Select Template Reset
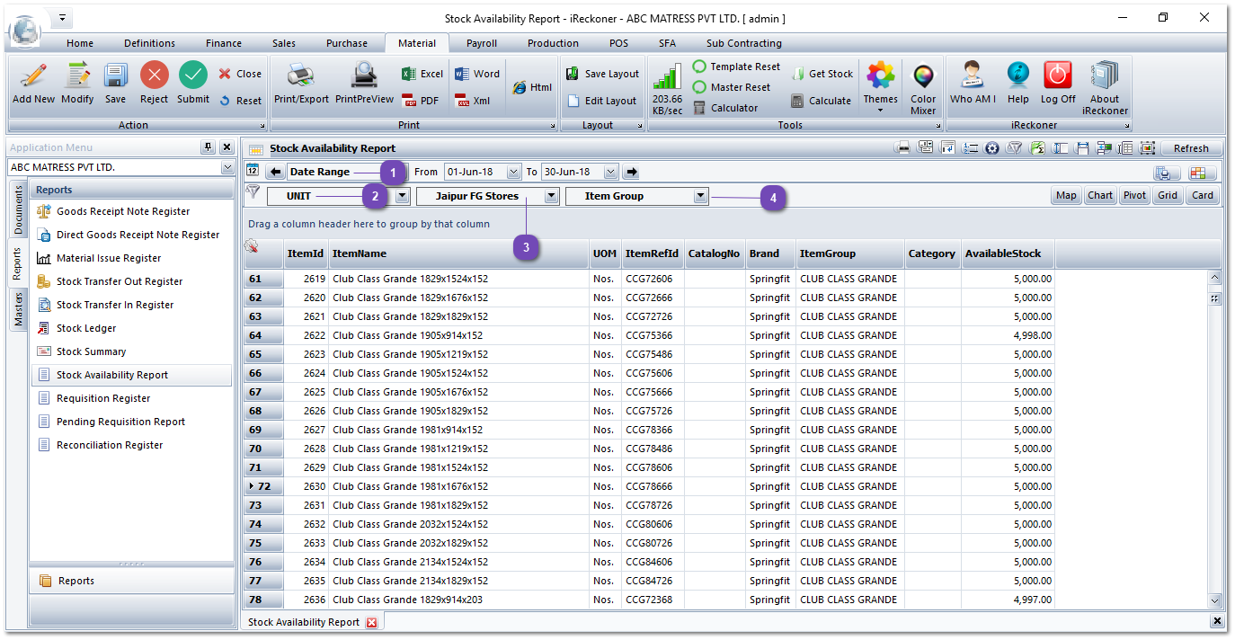 736,66
